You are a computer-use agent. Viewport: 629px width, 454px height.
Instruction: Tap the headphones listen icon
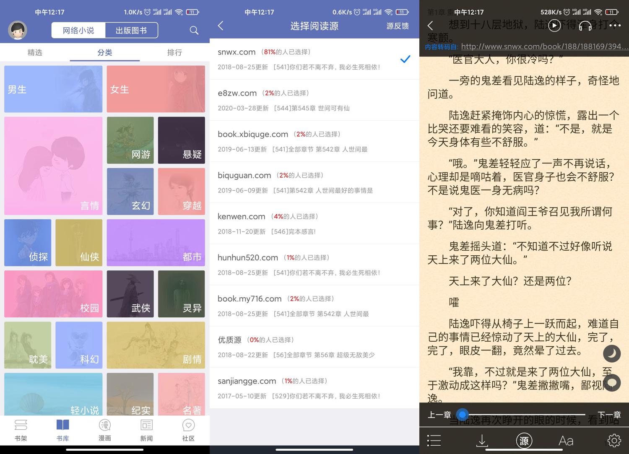[x=585, y=26]
